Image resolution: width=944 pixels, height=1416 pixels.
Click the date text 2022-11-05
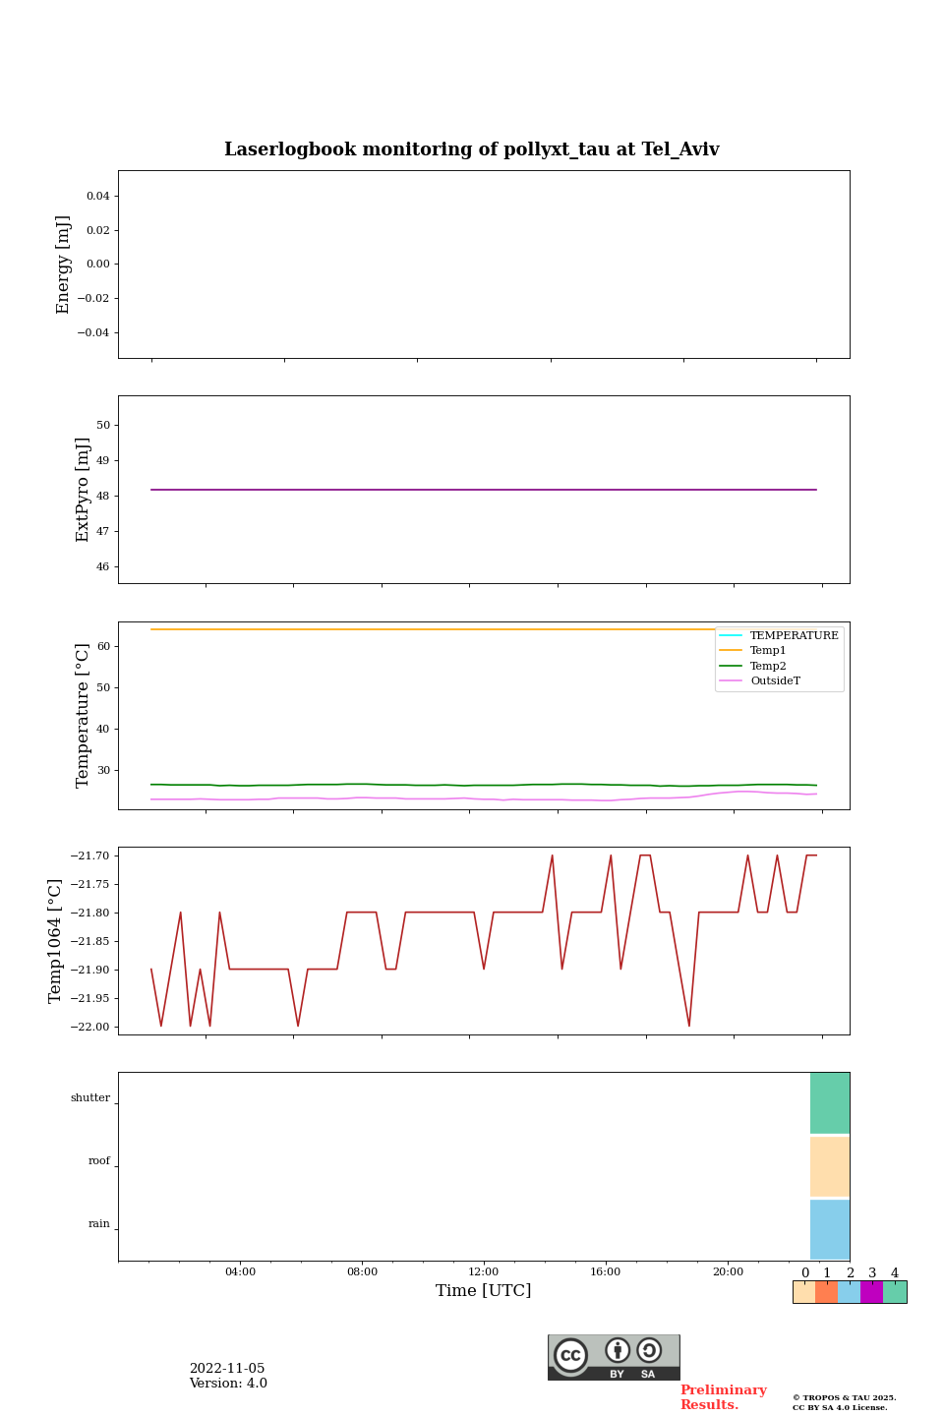click(227, 1369)
